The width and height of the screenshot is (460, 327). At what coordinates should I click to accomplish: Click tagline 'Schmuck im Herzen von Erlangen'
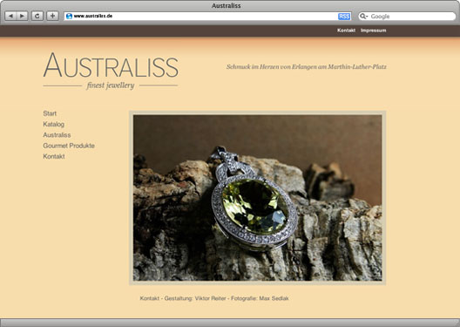[x=271, y=67]
